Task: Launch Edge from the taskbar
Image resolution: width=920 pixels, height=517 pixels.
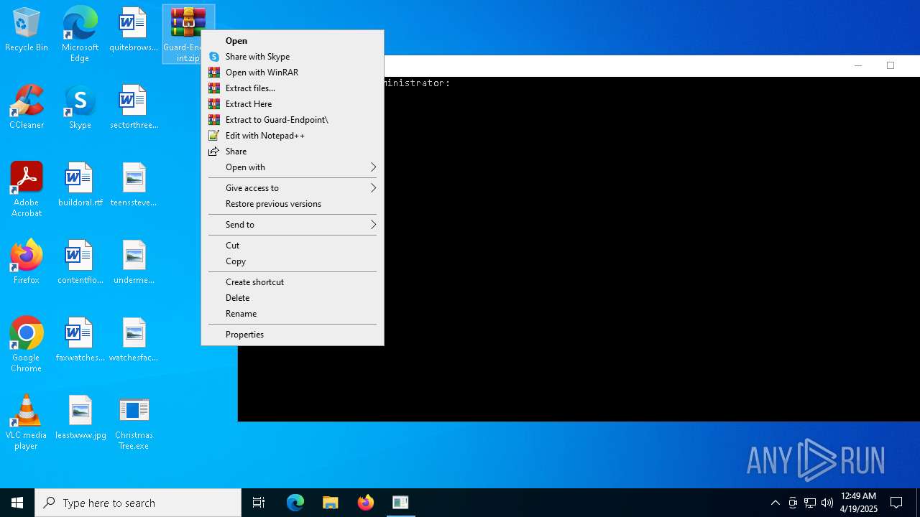Action: (x=295, y=503)
